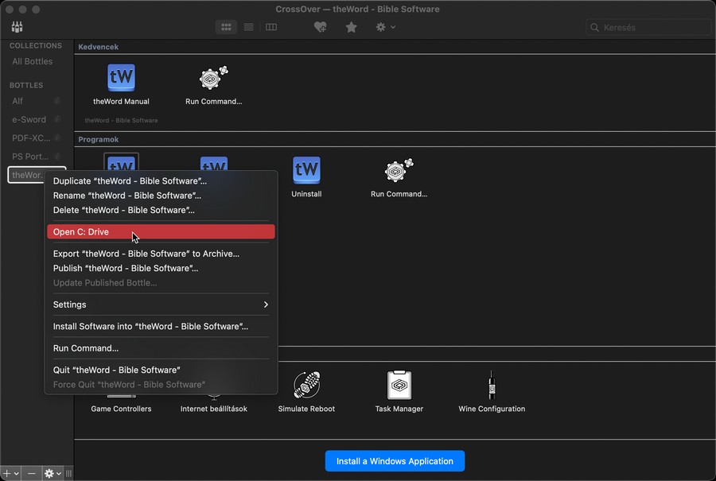Click the Uninstall tW icon
Screen dimensions: 716x481
pyautogui.click(x=306, y=170)
